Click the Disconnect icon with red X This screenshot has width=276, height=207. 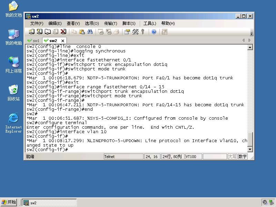point(63,32)
